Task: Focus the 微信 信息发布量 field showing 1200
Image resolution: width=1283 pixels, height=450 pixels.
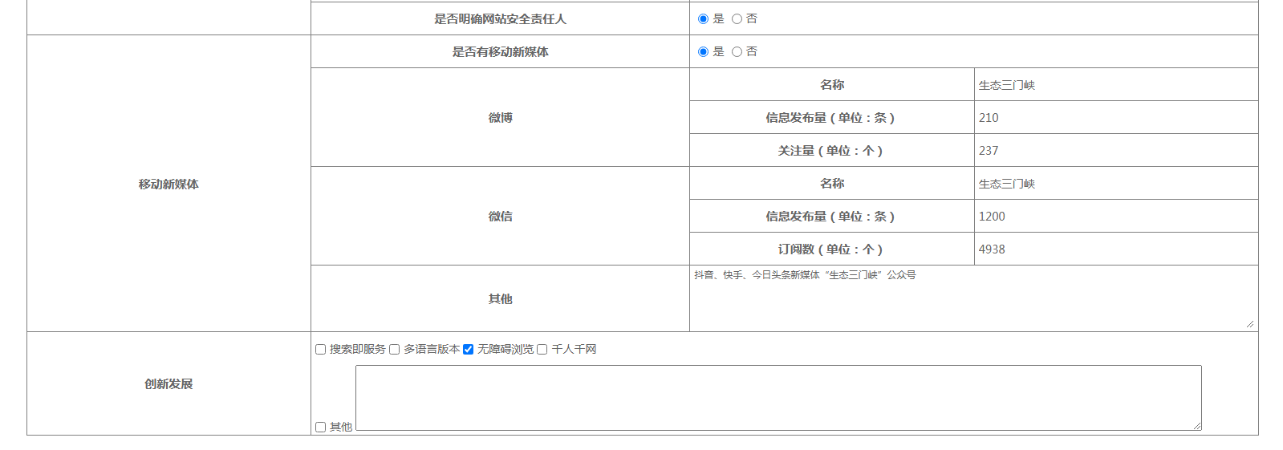Action: 1115,217
